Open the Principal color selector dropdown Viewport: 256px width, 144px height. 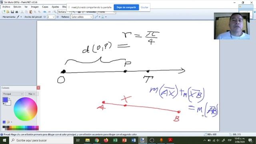[x=13, y=94]
